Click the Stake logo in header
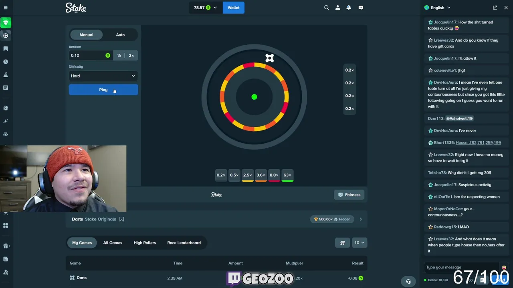The height and width of the screenshot is (288, 513). click(x=76, y=8)
